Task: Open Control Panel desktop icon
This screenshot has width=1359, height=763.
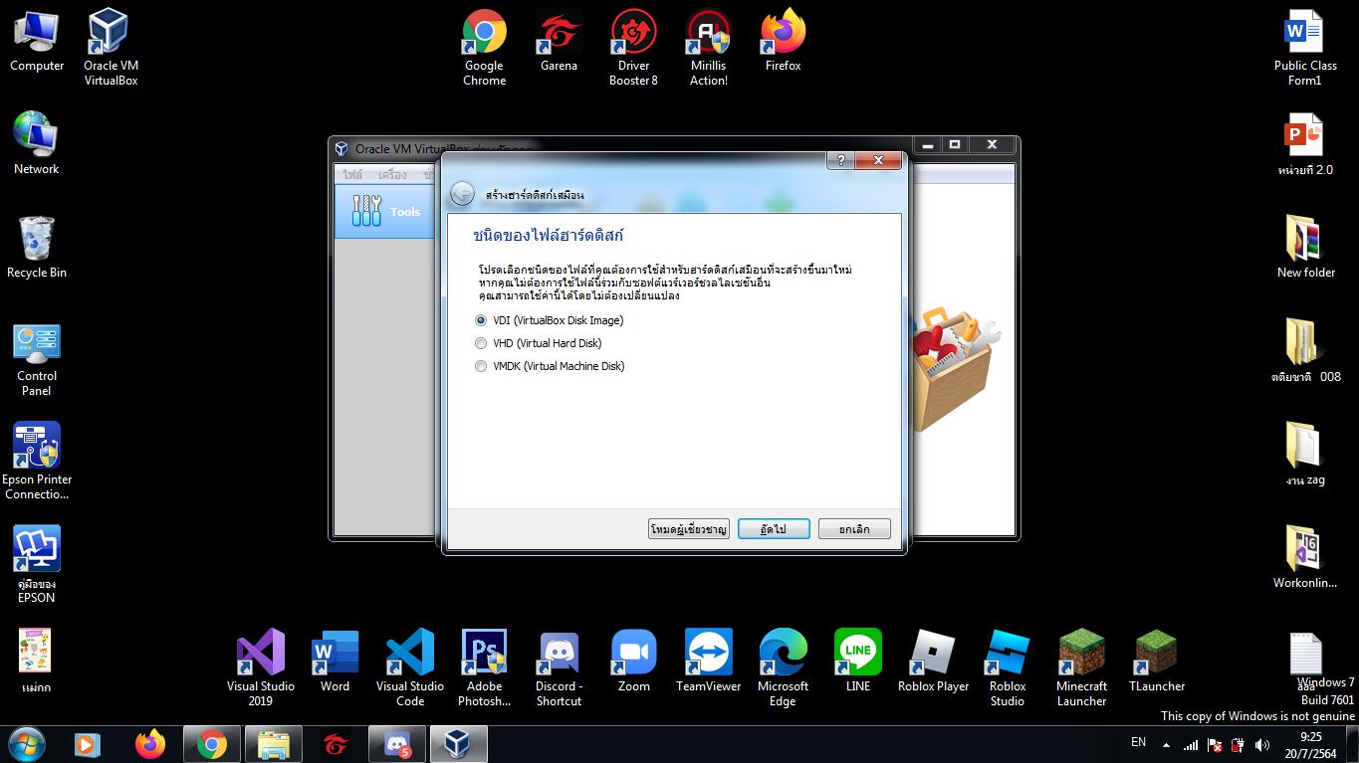Action: [37, 359]
